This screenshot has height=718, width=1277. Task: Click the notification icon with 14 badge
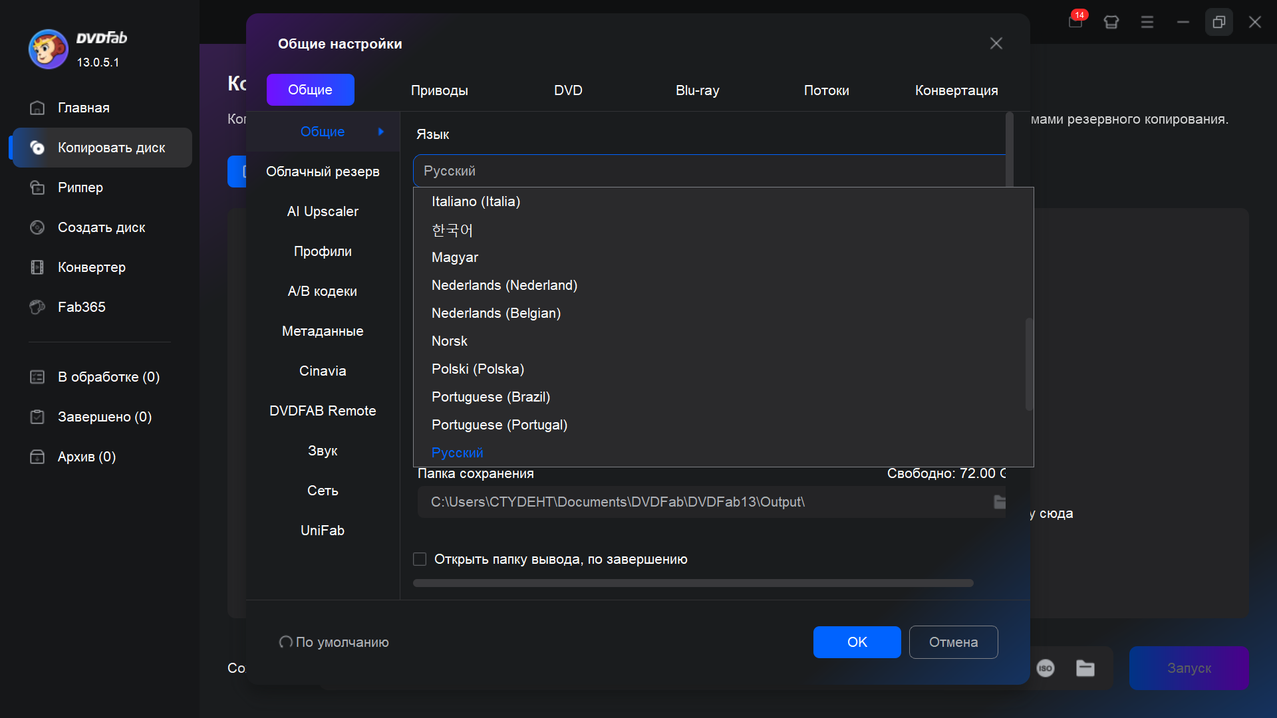point(1075,21)
